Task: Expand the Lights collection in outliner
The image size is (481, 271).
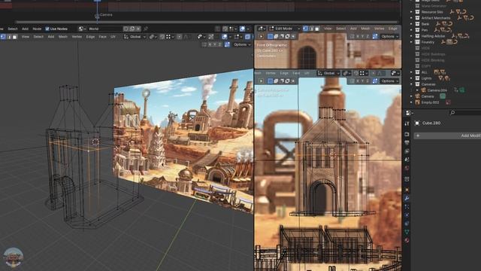Action: (x=411, y=78)
